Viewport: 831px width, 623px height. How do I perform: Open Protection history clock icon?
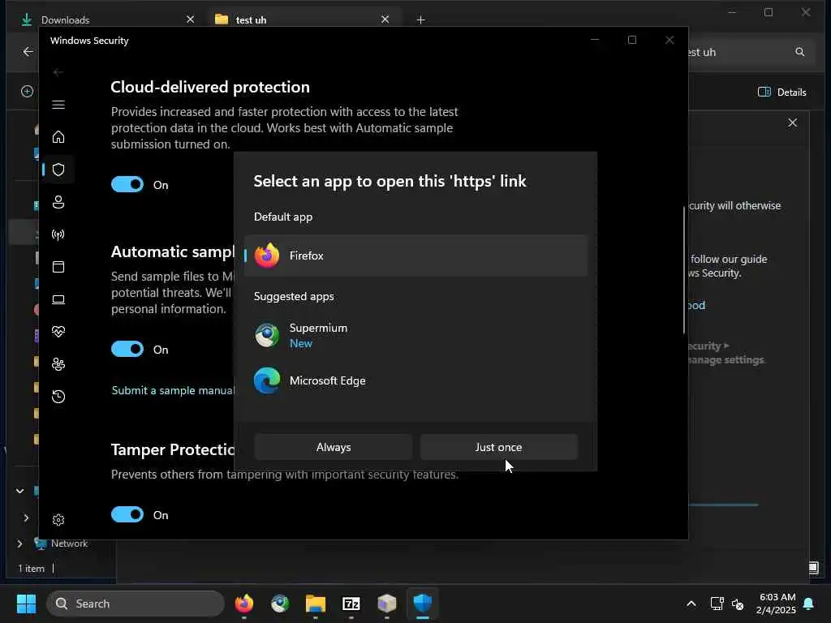(x=58, y=396)
